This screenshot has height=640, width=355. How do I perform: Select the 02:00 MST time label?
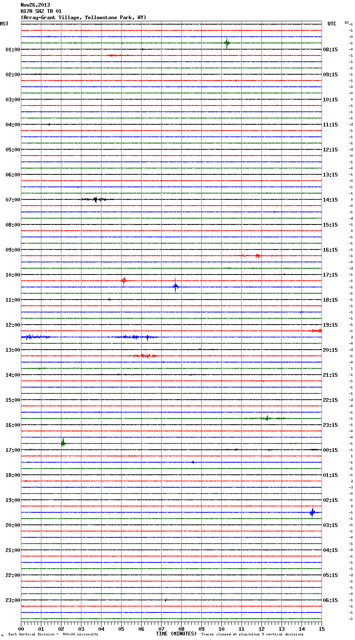coord(13,75)
